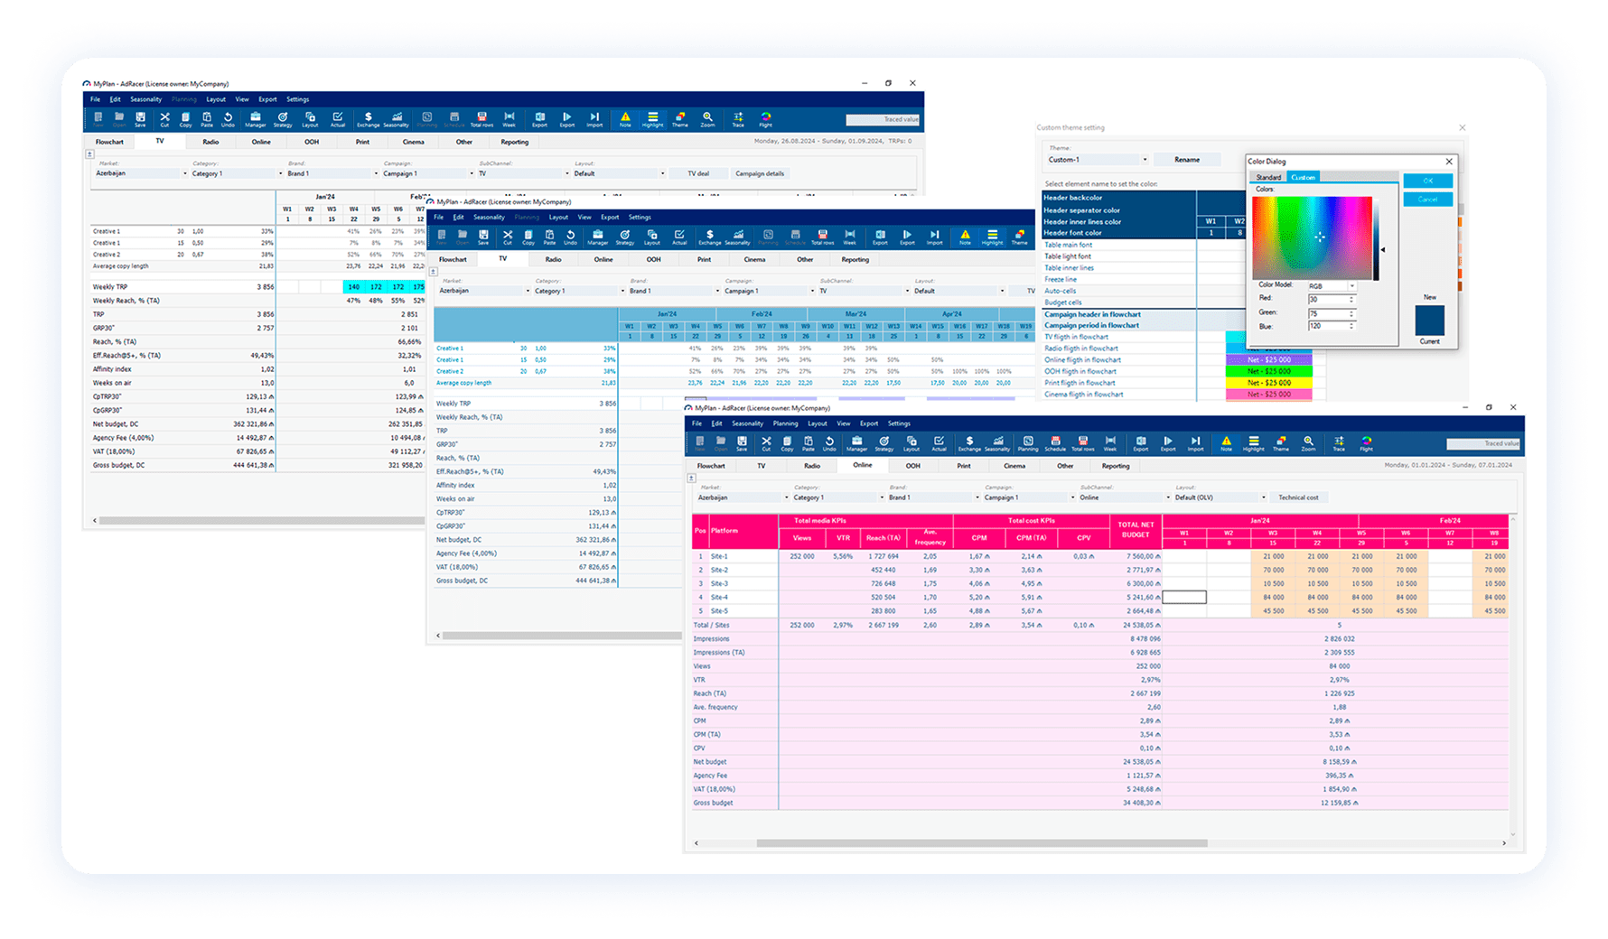
Task: Click the New/Current color preview swatch
Action: [x=1429, y=321]
